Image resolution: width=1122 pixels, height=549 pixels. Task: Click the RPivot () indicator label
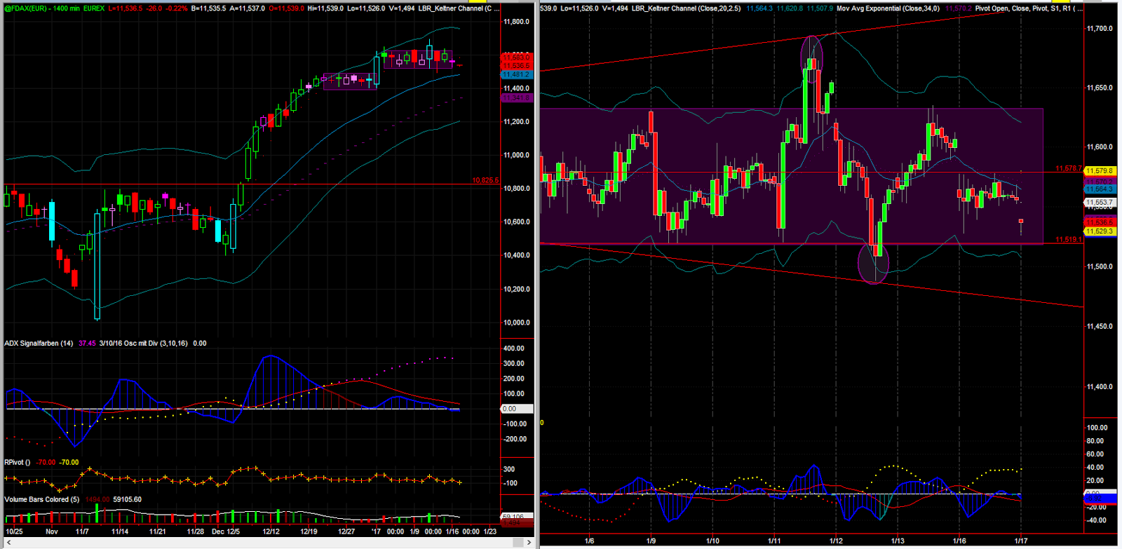tap(18, 463)
